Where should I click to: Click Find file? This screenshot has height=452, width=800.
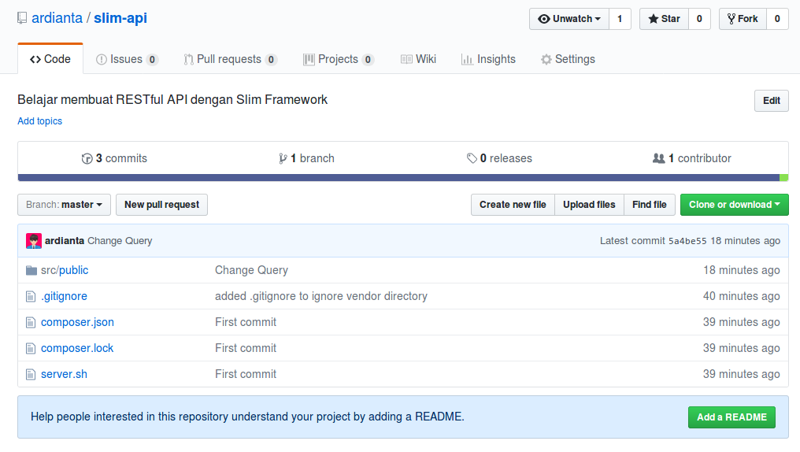tap(650, 205)
